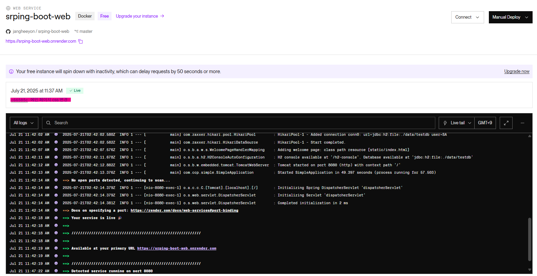Expand the logs to fullscreen
Viewport: 537px width, 276px height.
coord(506,123)
